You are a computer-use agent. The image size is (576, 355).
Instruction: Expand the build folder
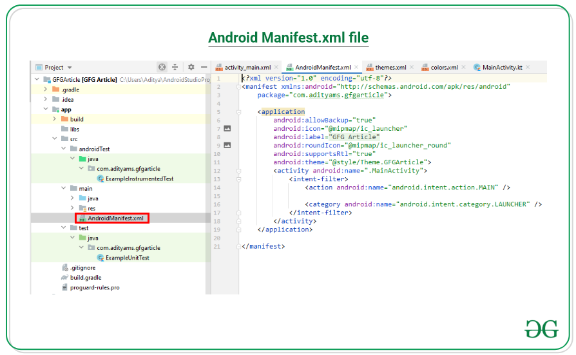(x=54, y=119)
